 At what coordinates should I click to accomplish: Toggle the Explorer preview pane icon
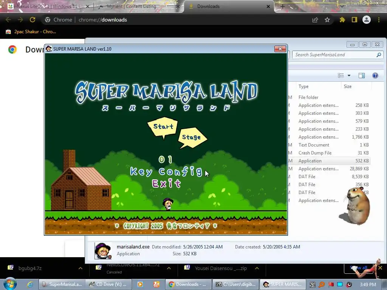[362, 76]
